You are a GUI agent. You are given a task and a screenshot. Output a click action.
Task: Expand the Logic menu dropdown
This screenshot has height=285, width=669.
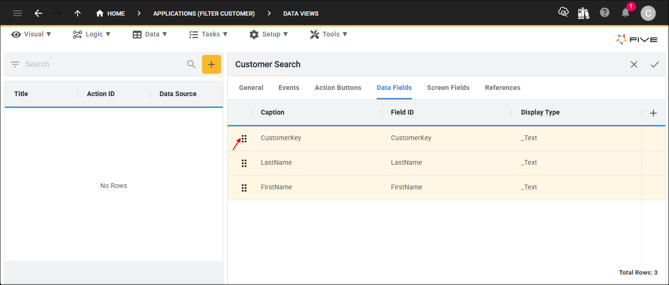click(x=92, y=34)
